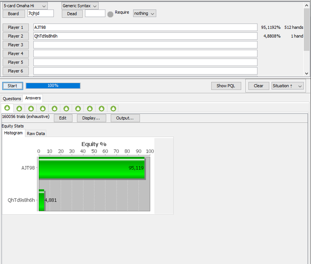
Task: Click the Show PQL button
Action: click(x=226, y=86)
